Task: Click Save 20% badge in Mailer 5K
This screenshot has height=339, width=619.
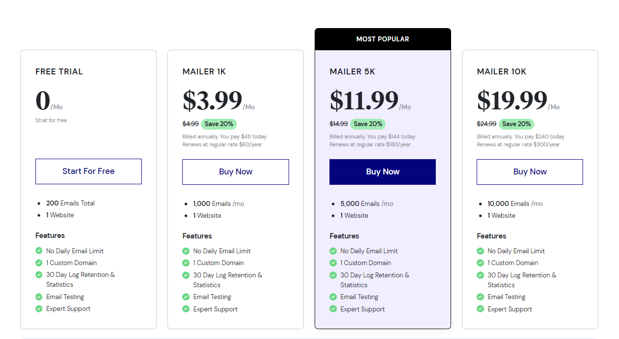Action: coord(368,124)
